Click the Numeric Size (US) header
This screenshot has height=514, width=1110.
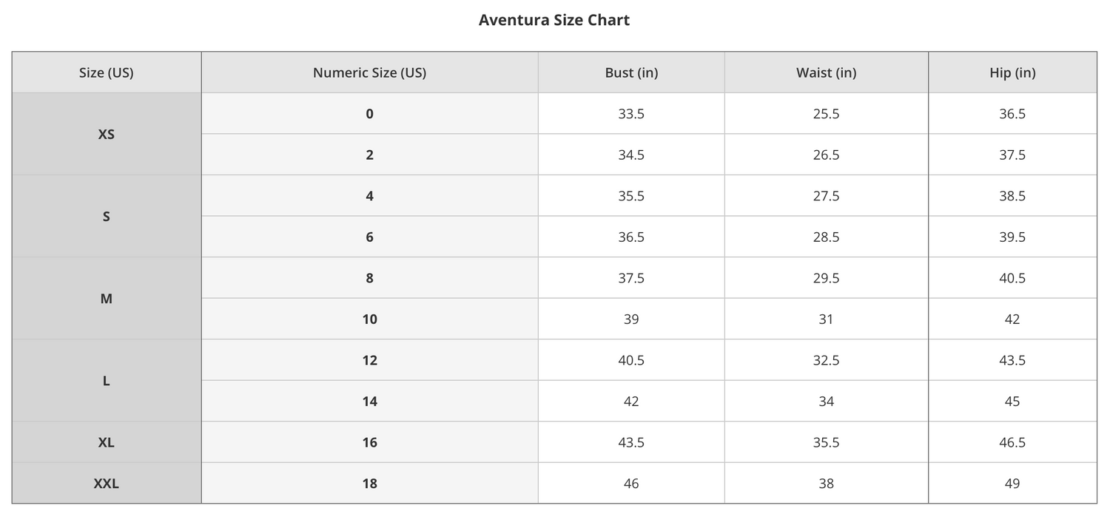click(x=369, y=72)
